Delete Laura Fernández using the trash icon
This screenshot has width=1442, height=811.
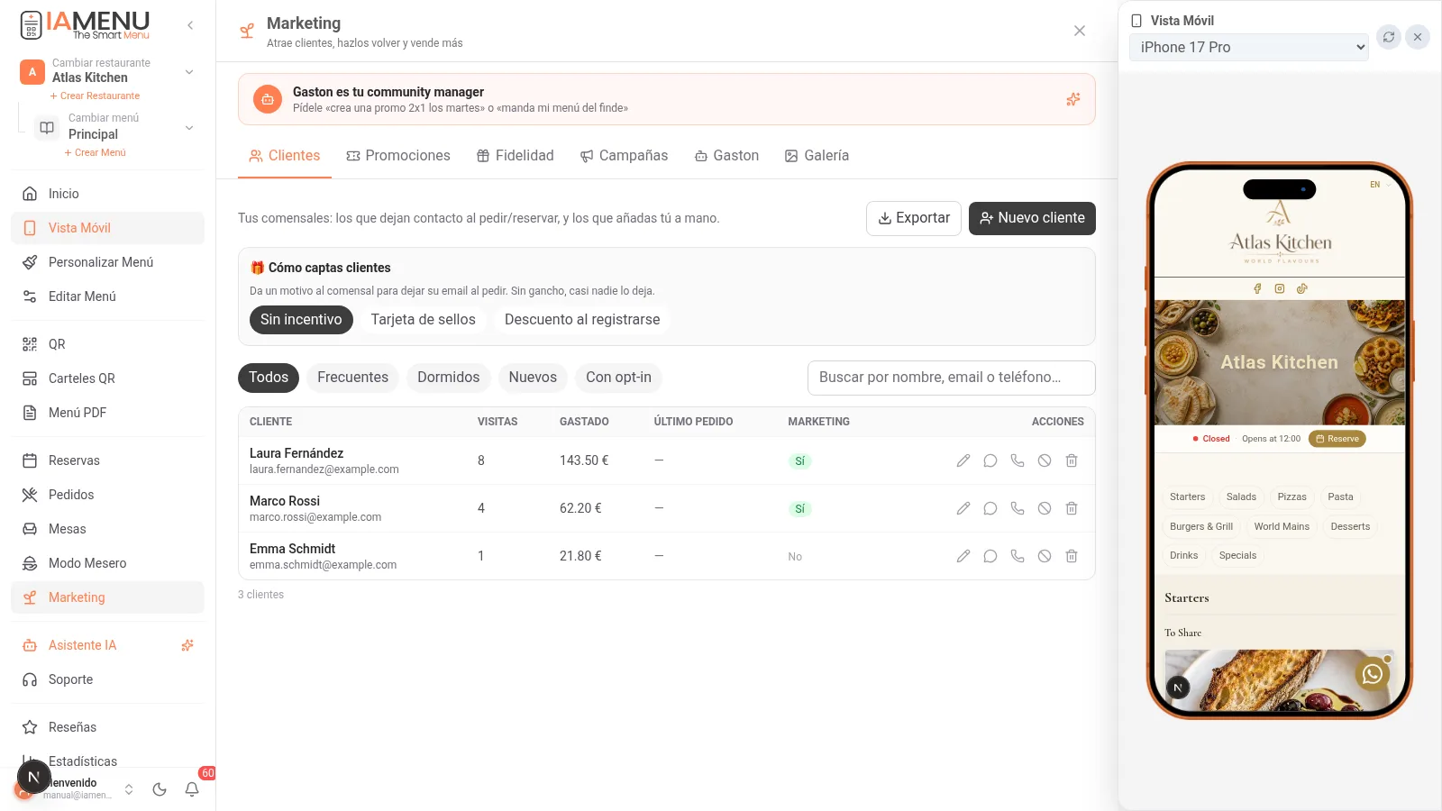[x=1072, y=460]
